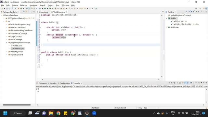Screen dimensions: 208x117
Task: Click the Coverage launch icon
Action: [x=50, y=8]
